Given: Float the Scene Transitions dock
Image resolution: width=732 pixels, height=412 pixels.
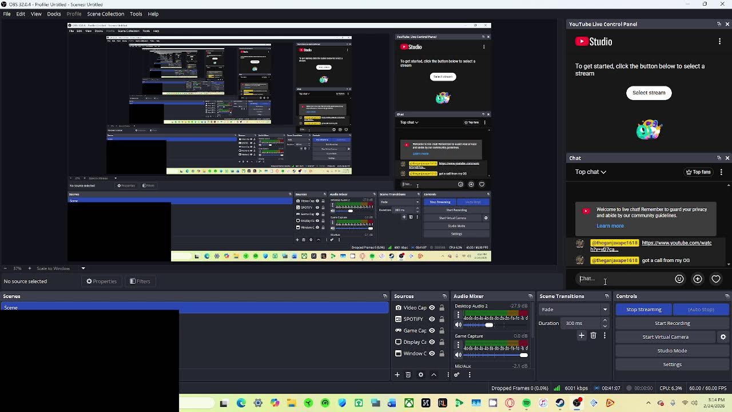Looking at the screenshot, I should 607,296.
